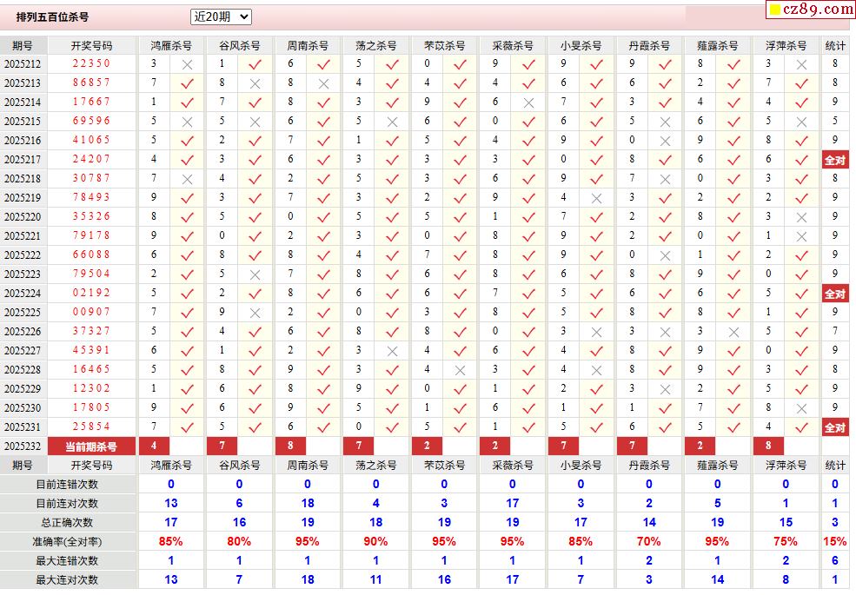Click the top 期号 column header
The image size is (856, 595).
(x=23, y=46)
